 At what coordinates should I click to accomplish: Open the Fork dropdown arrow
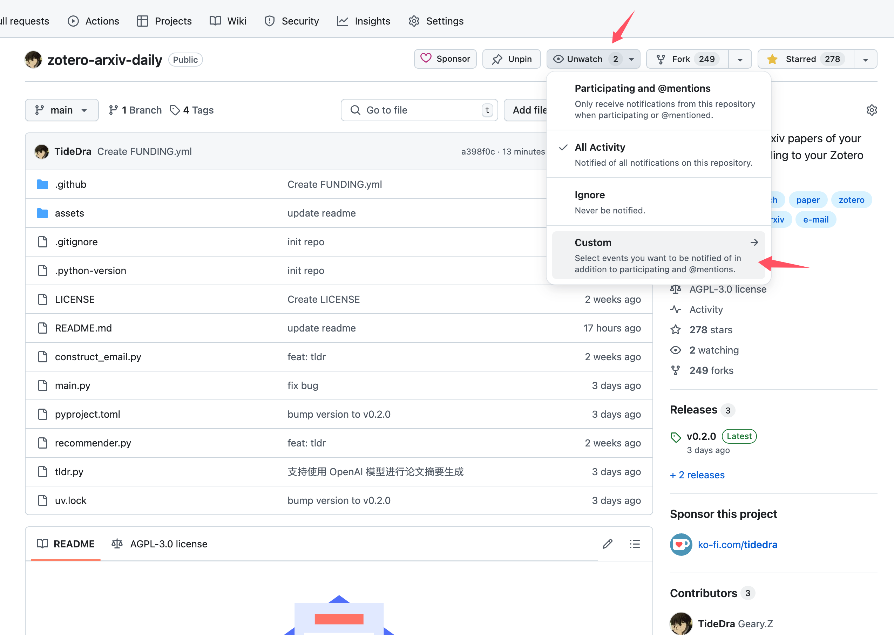tap(740, 60)
